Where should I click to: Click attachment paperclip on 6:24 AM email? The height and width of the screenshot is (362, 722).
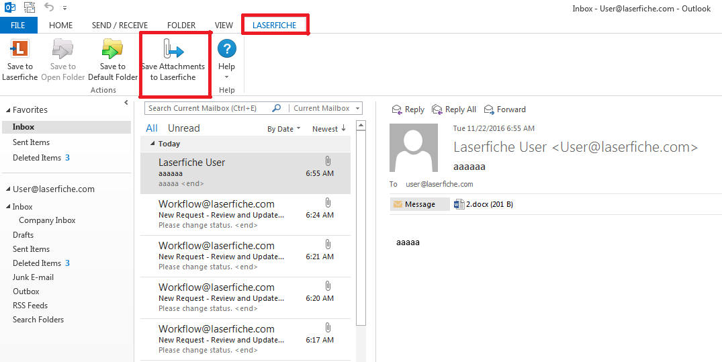pyautogui.click(x=328, y=203)
